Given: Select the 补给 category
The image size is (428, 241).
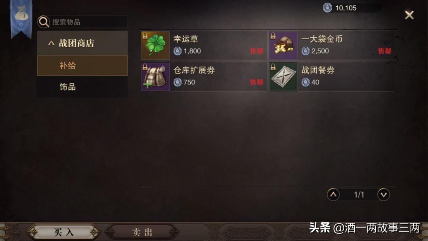Looking at the screenshot, I should tap(82, 66).
